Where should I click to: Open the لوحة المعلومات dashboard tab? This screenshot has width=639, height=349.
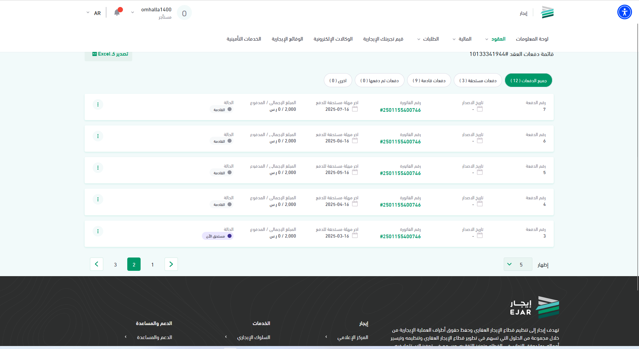click(x=532, y=39)
